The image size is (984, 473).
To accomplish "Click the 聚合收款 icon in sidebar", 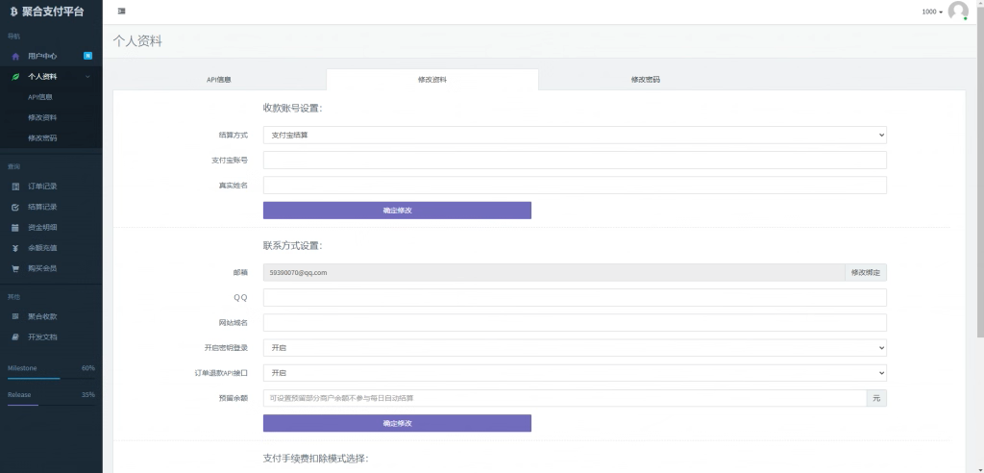I will tap(15, 316).
